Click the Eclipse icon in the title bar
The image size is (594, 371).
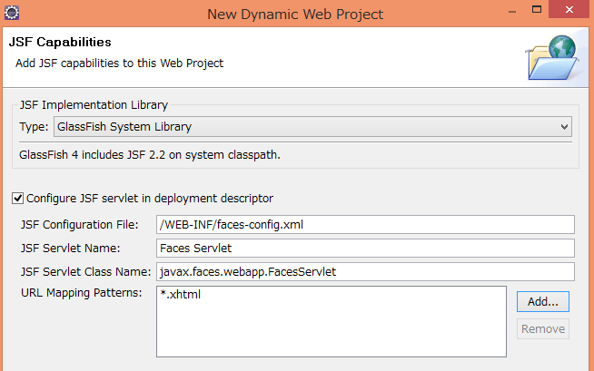pos(12,13)
